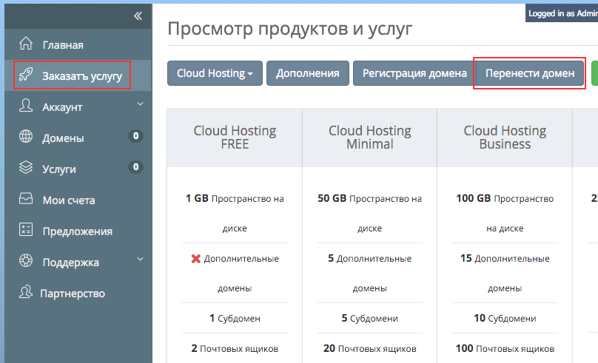Viewport: 598px width, 363px height.
Task: Click the Дополнения button
Action: [x=307, y=73]
